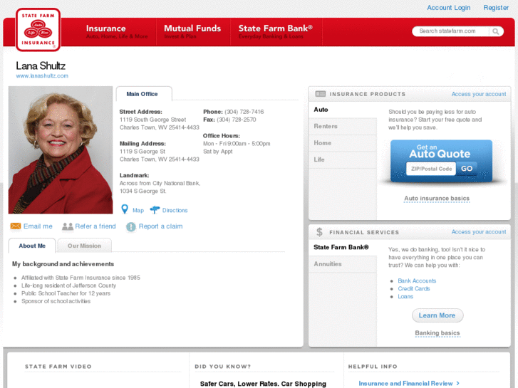Select Renters in Insurance Products
Screen dimensions: 518x388
(343, 126)
